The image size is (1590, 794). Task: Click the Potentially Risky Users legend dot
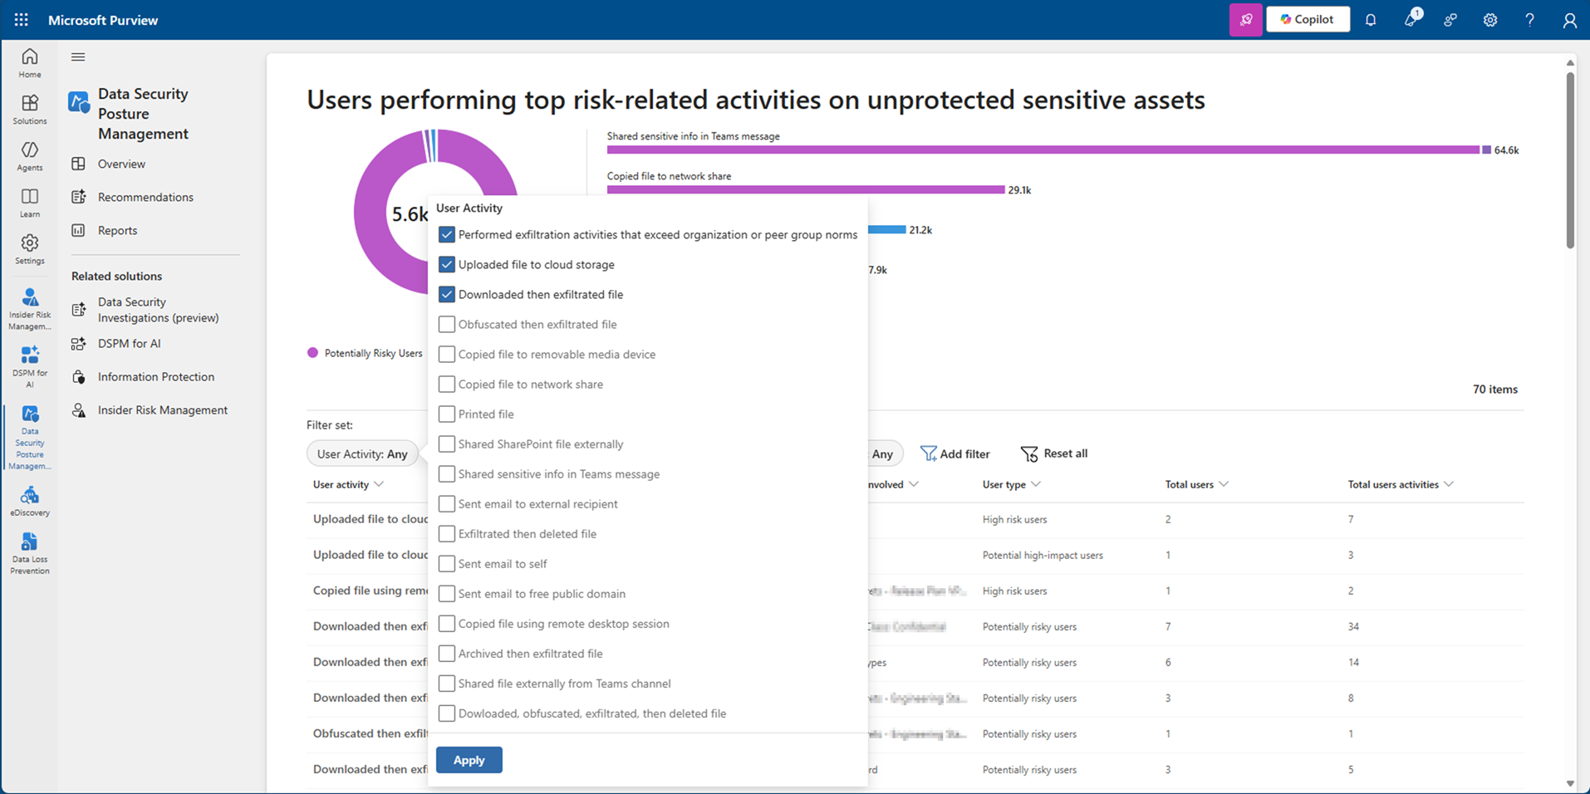[x=313, y=353]
